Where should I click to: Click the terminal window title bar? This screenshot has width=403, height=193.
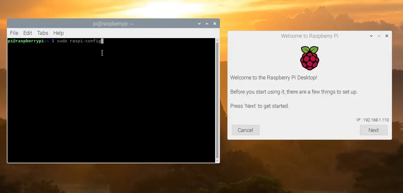[x=113, y=24]
